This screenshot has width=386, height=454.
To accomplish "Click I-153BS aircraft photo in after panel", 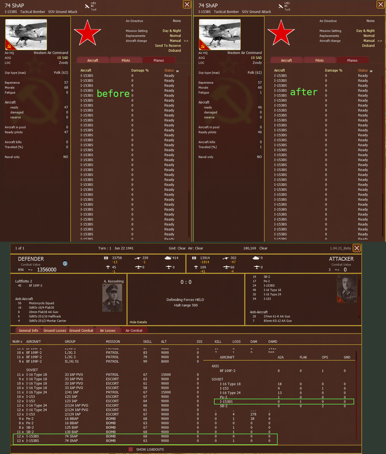I will [220, 35].
